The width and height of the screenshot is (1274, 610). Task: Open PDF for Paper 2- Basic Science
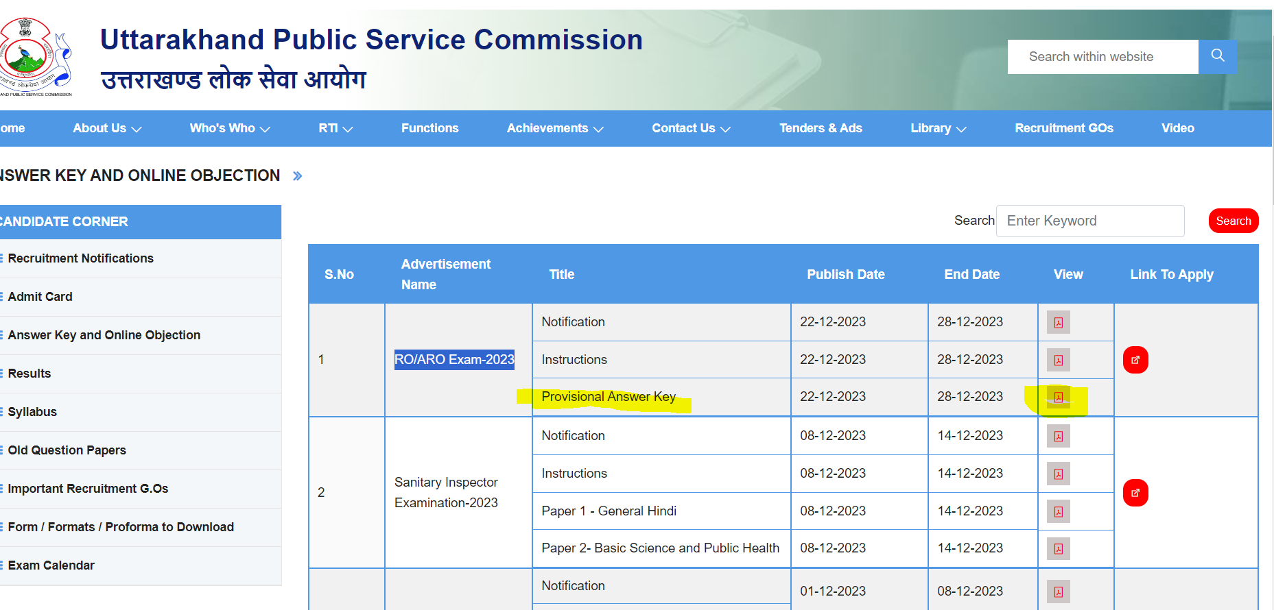pyautogui.click(x=1059, y=548)
